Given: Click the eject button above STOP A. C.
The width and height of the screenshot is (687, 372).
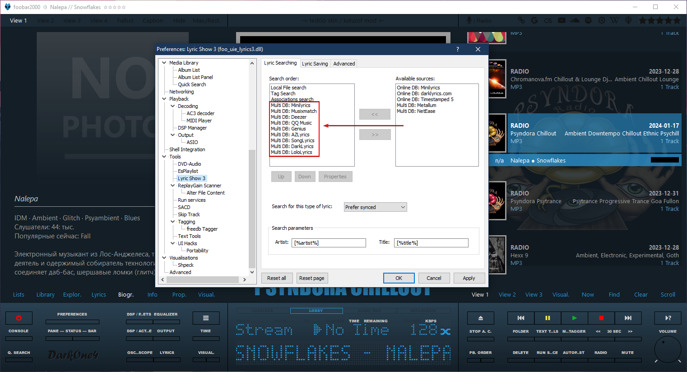Looking at the screenshot, I should 480,318.
